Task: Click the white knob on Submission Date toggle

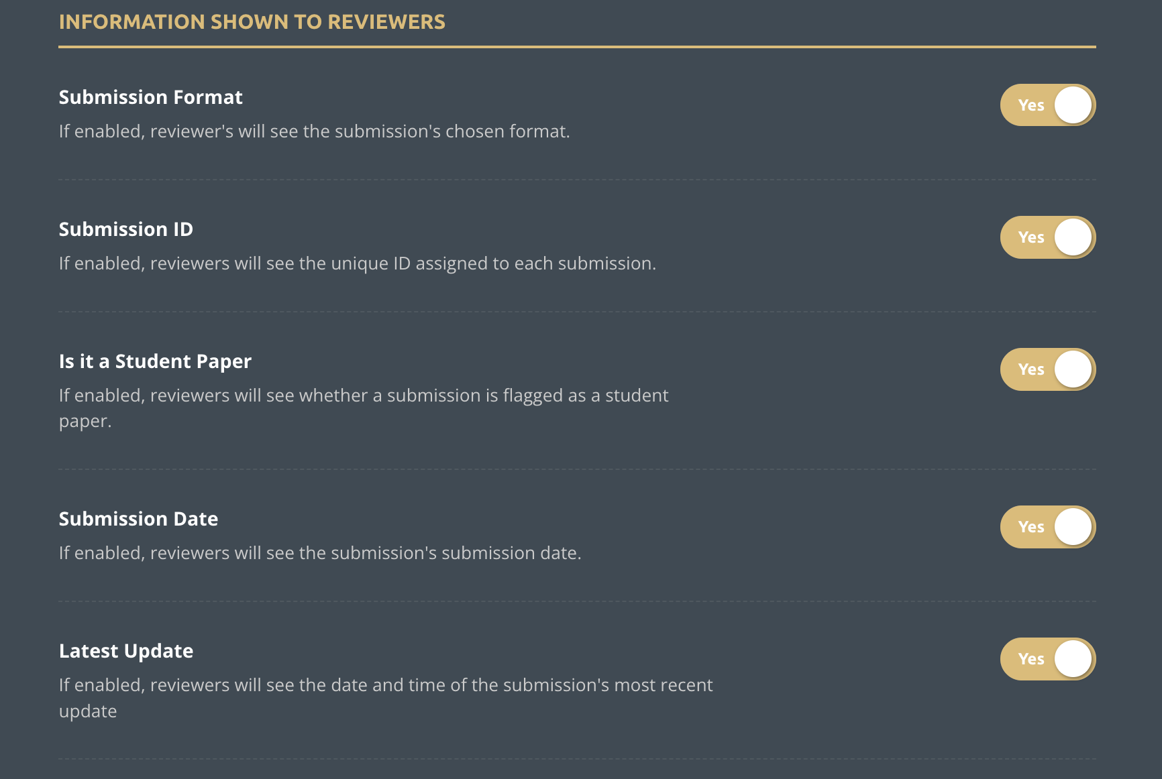Action: [x=1073, y=527]
